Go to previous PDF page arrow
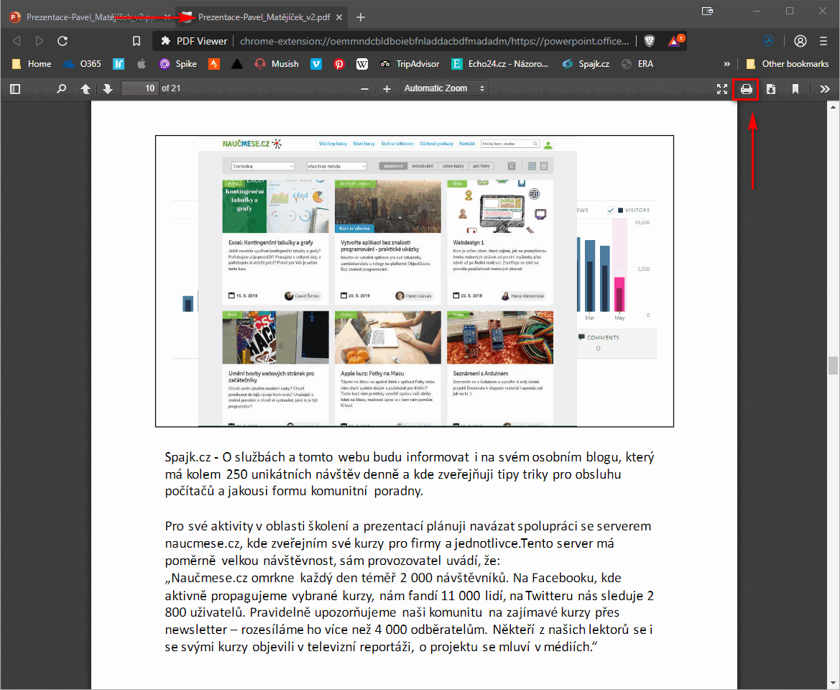The height and width of the screenshot is (690, 840). click(x=86, y=89)
